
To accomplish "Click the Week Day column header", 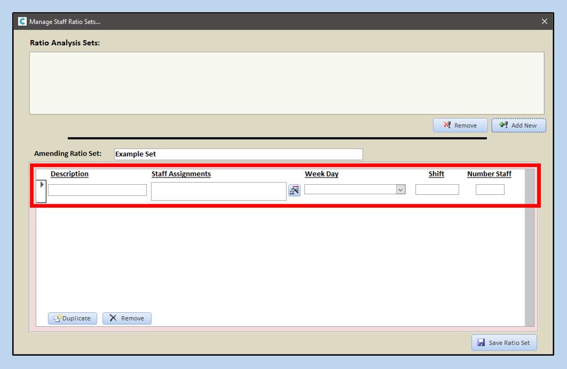I will (x=322, y=174).
